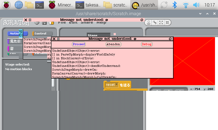Launch the web browser globe icon
This screenshot has width=218, height=130.
[19, 5]
